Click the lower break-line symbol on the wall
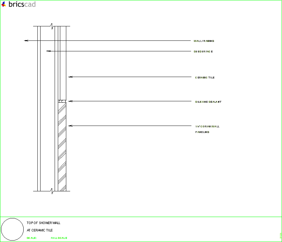This screenshot has height=242, width=282. coord(52,191)
